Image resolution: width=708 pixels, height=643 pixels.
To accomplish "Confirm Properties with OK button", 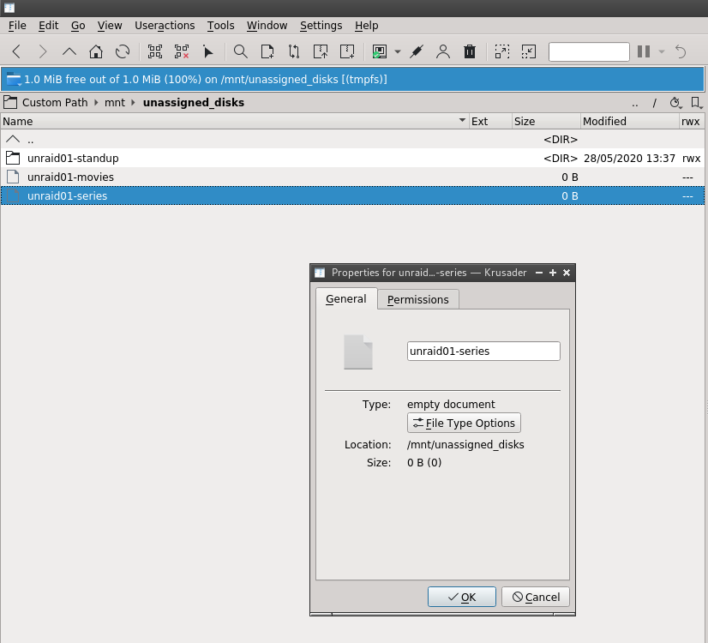I will tap(462, 597).
